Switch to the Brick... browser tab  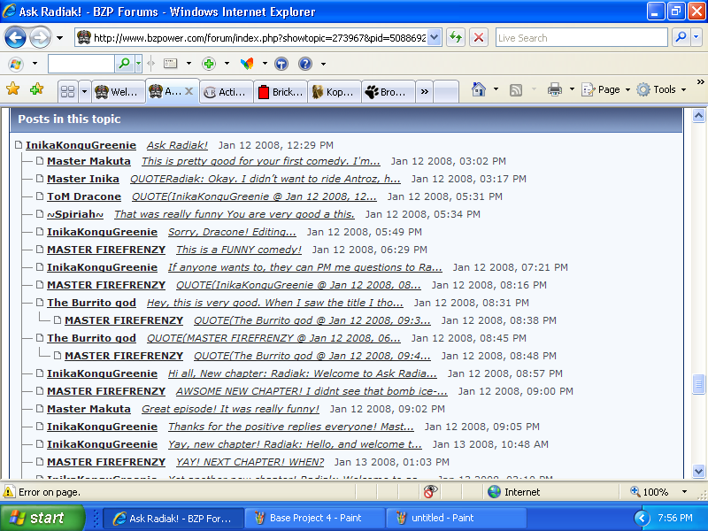point(281,92)
